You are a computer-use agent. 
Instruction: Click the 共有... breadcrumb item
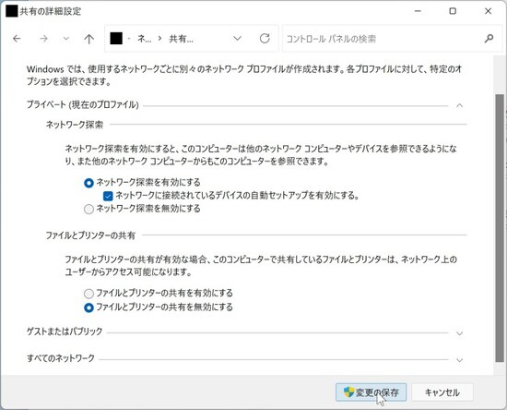(181, 39)
